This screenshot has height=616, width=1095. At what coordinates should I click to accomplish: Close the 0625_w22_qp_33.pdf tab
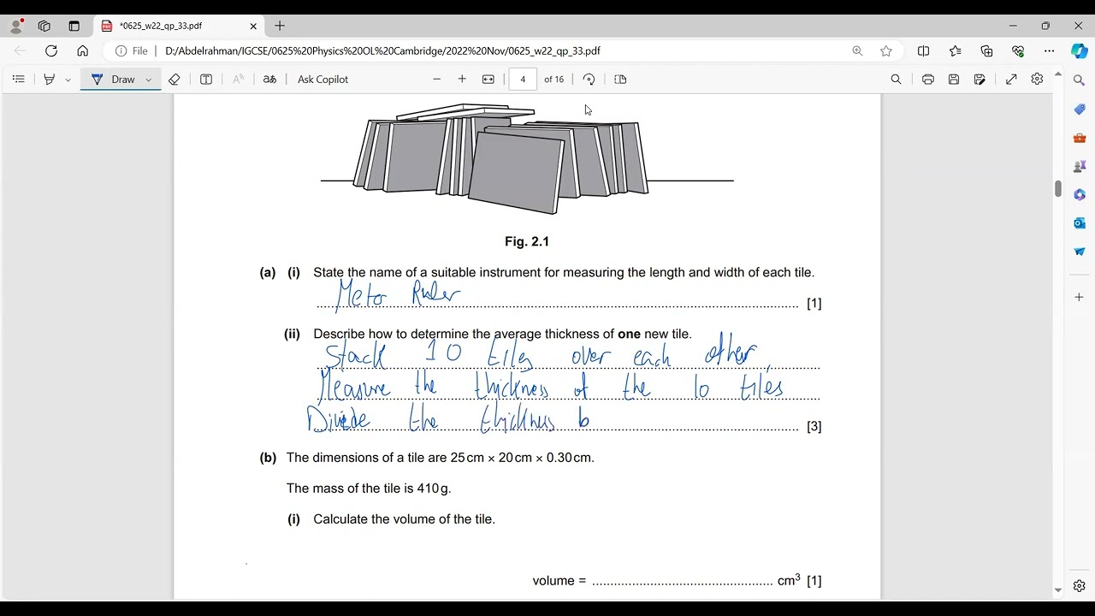[x=253, y=26]
